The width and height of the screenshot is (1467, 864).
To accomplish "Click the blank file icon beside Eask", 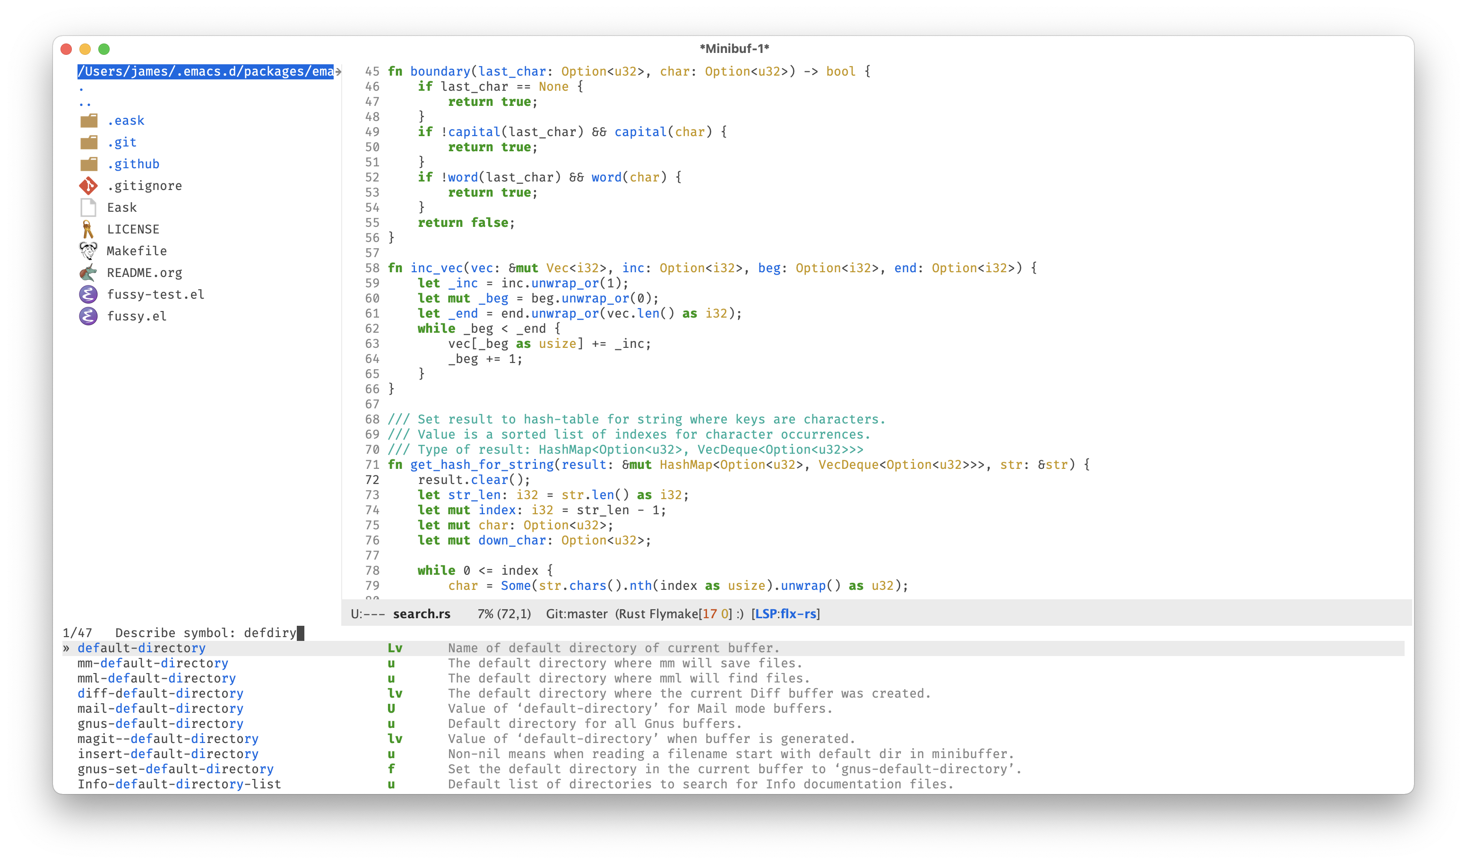I will point(88,207).
